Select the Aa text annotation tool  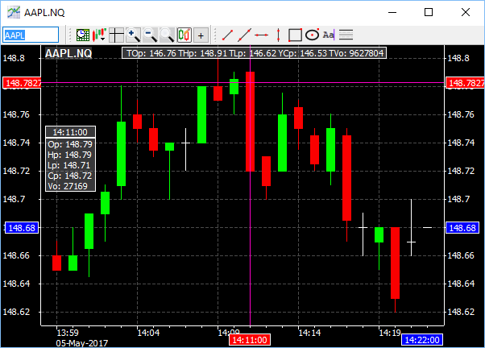tap(328, 35)
